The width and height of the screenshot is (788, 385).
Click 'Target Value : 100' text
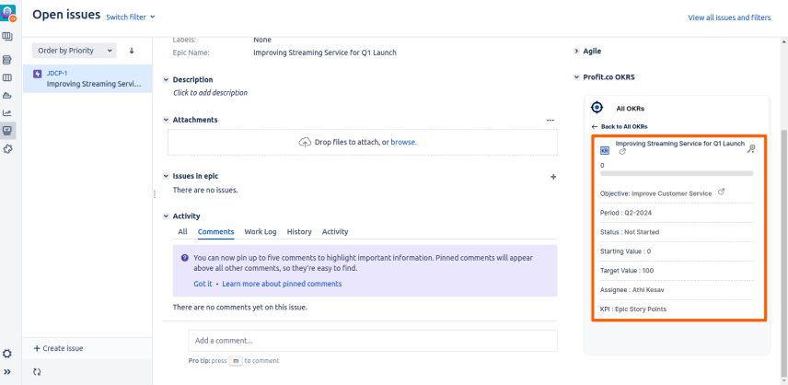click(627, 271)
